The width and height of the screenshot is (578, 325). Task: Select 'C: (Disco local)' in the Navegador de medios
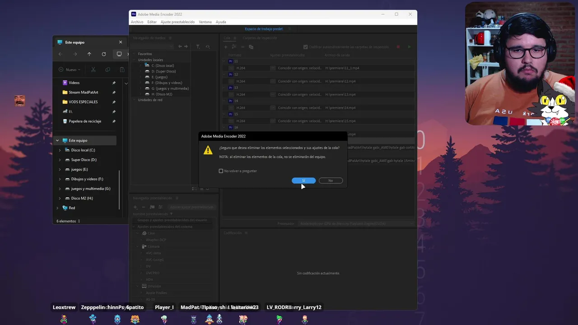(x=163, y=65)
